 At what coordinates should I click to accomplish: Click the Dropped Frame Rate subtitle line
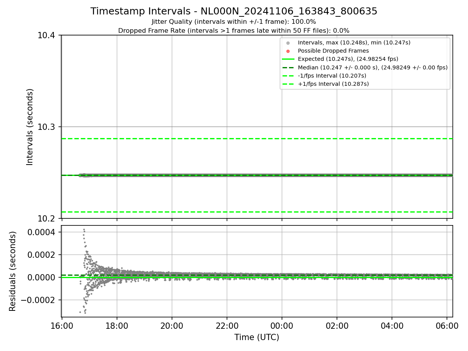click(x=234, y=30)
